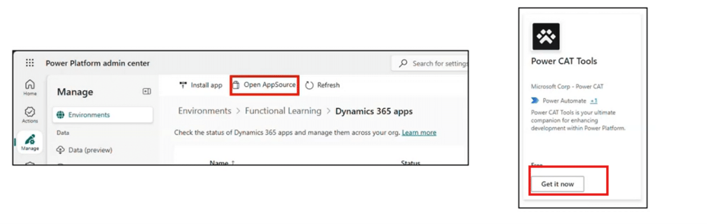Click the Data section label
The image size is (707, 224).
coord(62,133)
